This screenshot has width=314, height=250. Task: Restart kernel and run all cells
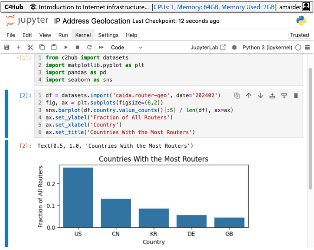click(101, 47)
